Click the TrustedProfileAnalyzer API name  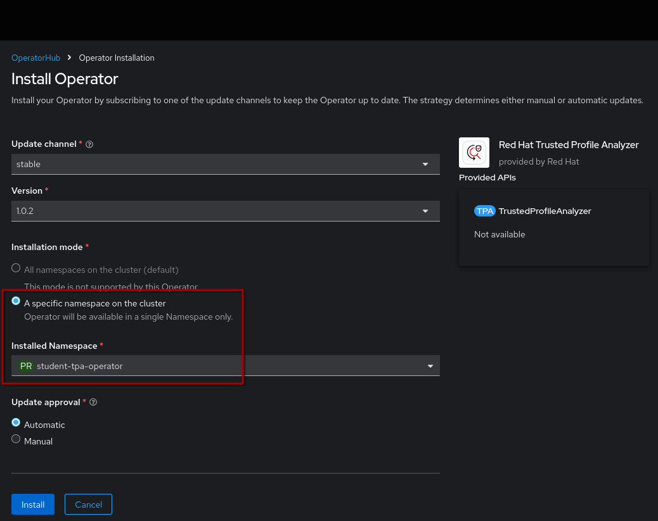click(545, 211)
